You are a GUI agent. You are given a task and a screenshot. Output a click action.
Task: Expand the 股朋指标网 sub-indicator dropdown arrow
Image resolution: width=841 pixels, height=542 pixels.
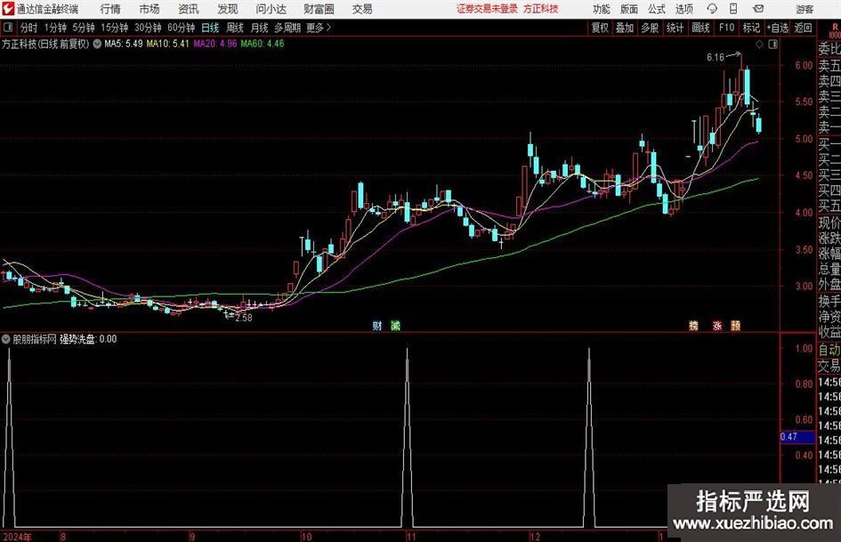[x=6, y=338]
